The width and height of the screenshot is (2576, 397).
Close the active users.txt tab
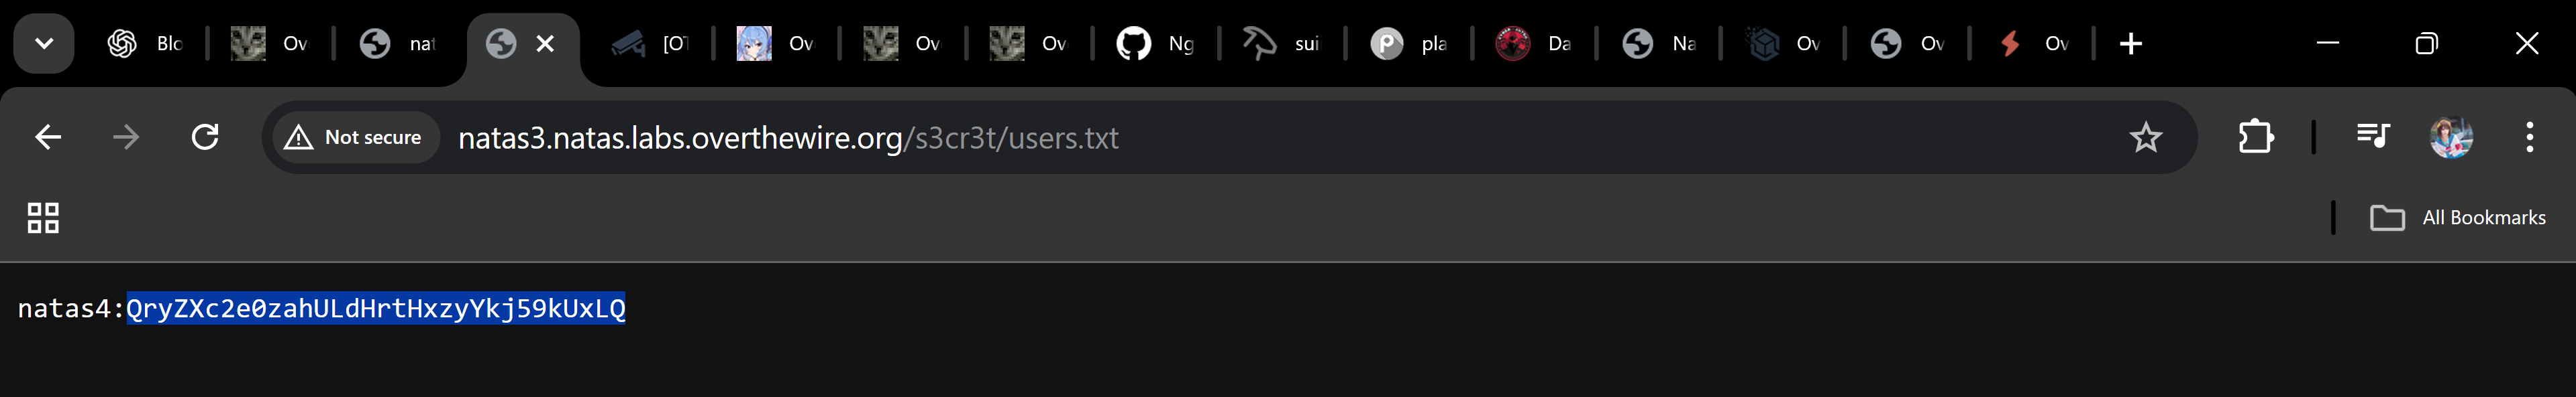click(x=545, y=44)
